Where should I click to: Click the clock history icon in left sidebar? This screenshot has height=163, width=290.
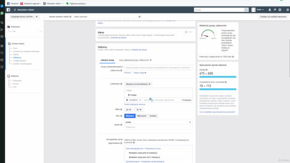click(x=2, y=67)
